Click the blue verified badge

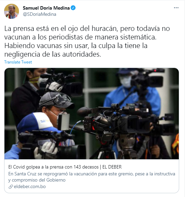pos(73,8)
